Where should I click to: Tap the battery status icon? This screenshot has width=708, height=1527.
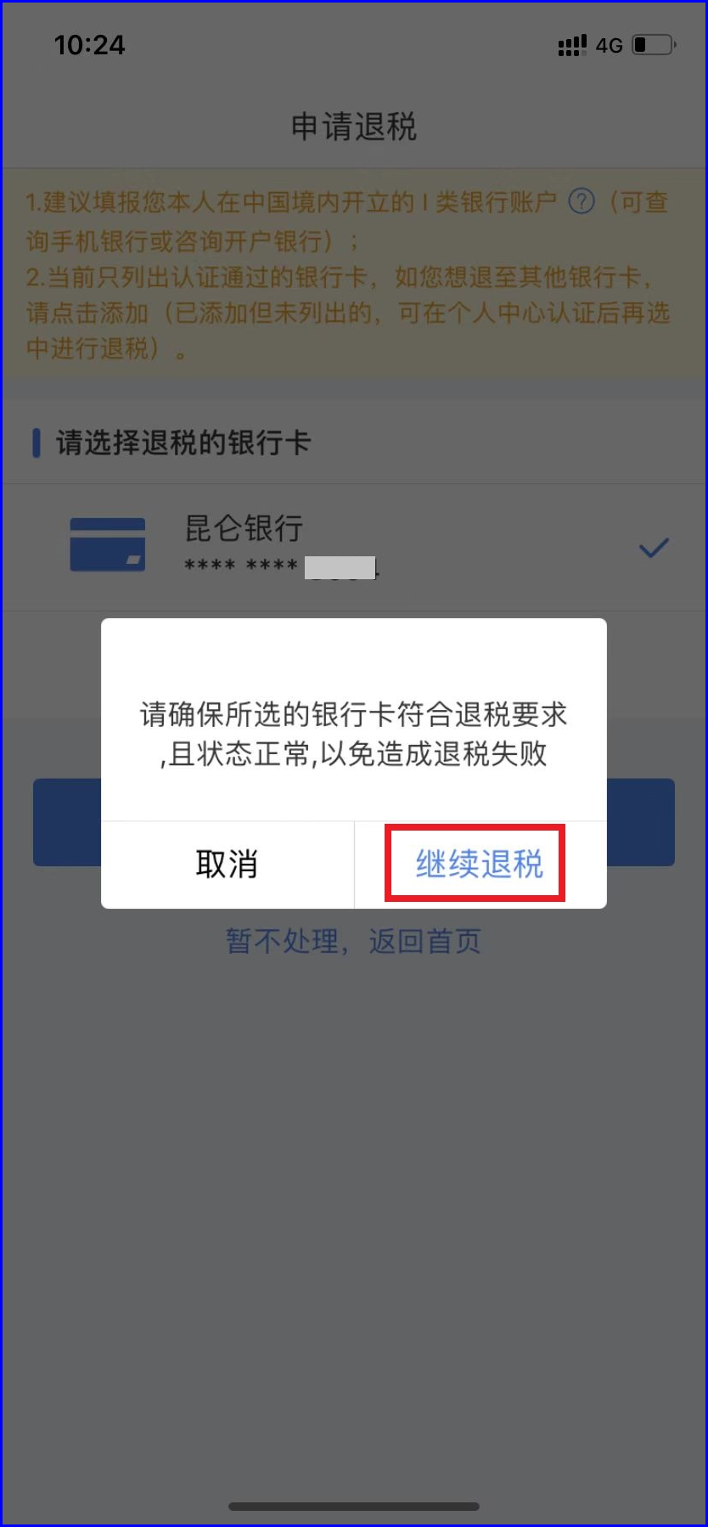point(654,44)
